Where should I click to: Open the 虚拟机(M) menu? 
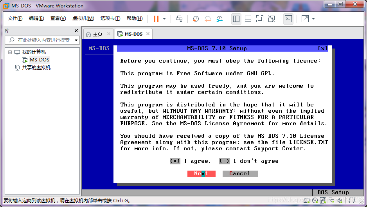(83, 18)
